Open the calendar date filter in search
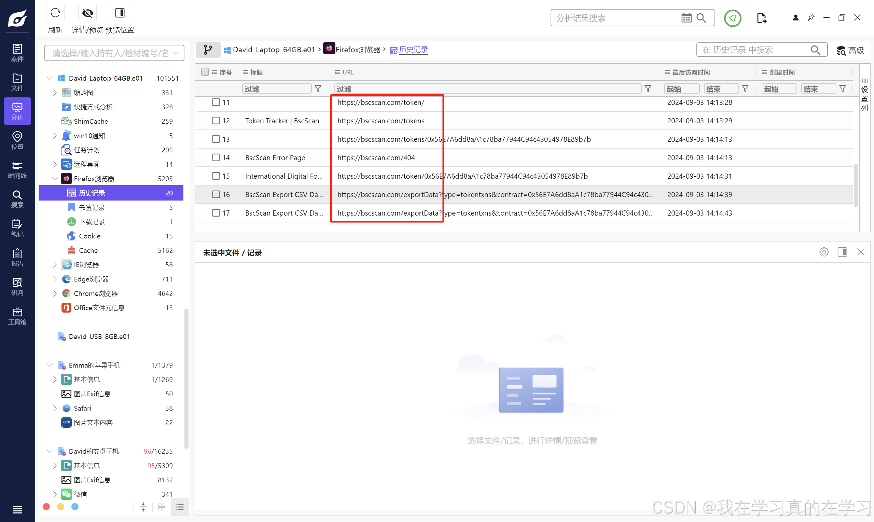Viewport: 874px width, 522px height. 686,18
